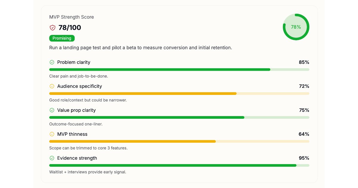
Task: Click the MVP Strength Score title
Action: pos(71,17)
